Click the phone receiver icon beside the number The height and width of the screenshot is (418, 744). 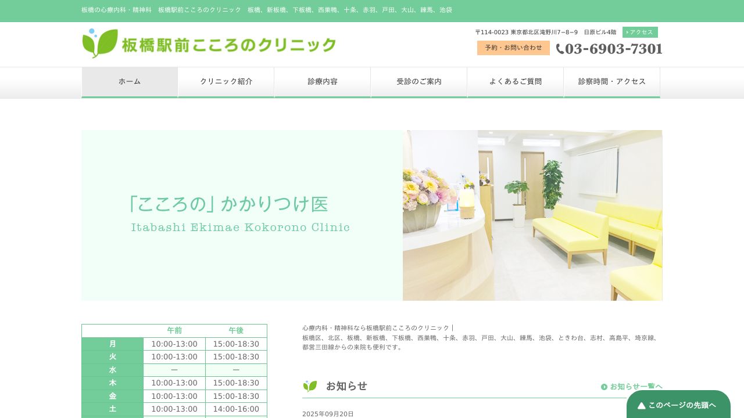(560, 49)
